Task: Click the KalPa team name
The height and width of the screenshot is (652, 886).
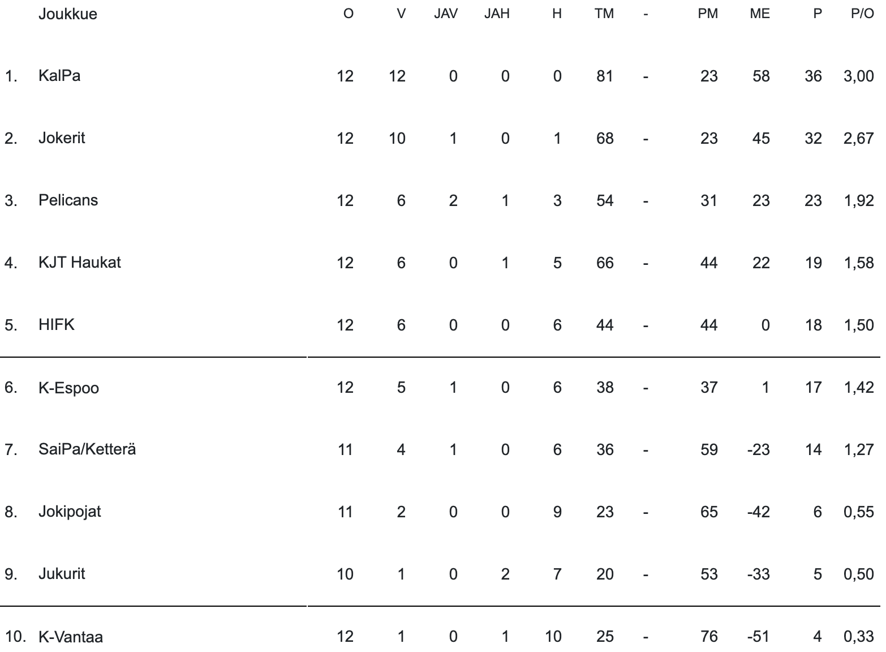Action: pos(59,75)
